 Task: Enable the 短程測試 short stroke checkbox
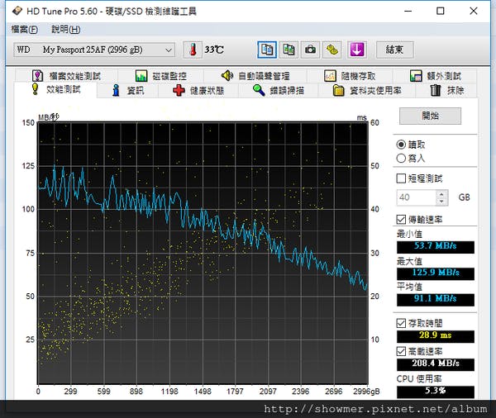click(402, 178)
